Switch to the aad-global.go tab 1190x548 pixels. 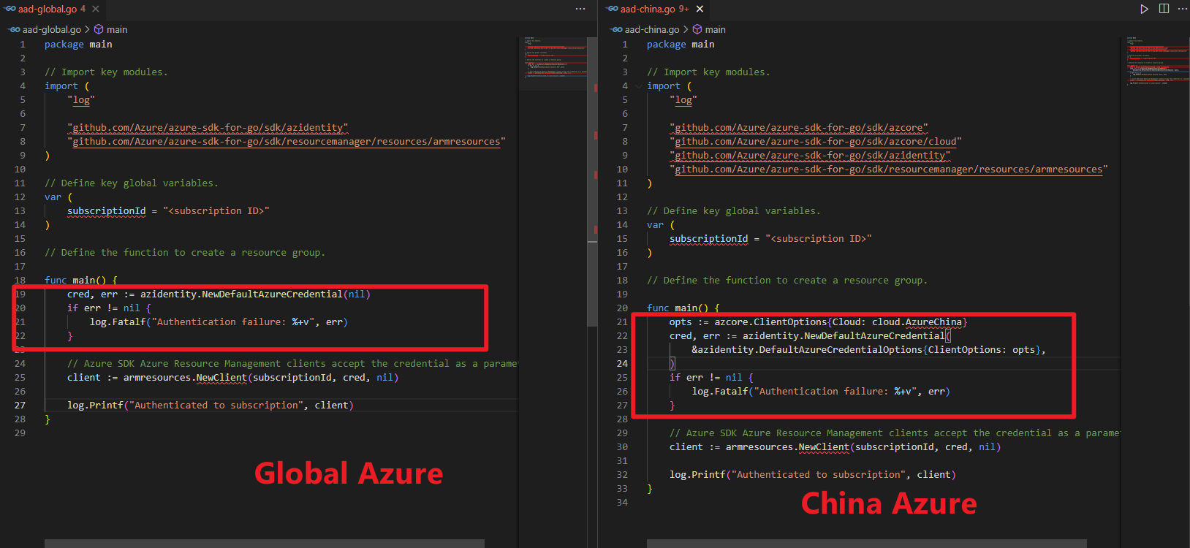(x=48, y=9)
